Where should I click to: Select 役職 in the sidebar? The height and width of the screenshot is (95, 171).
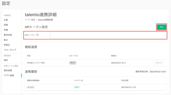[6, 30]
